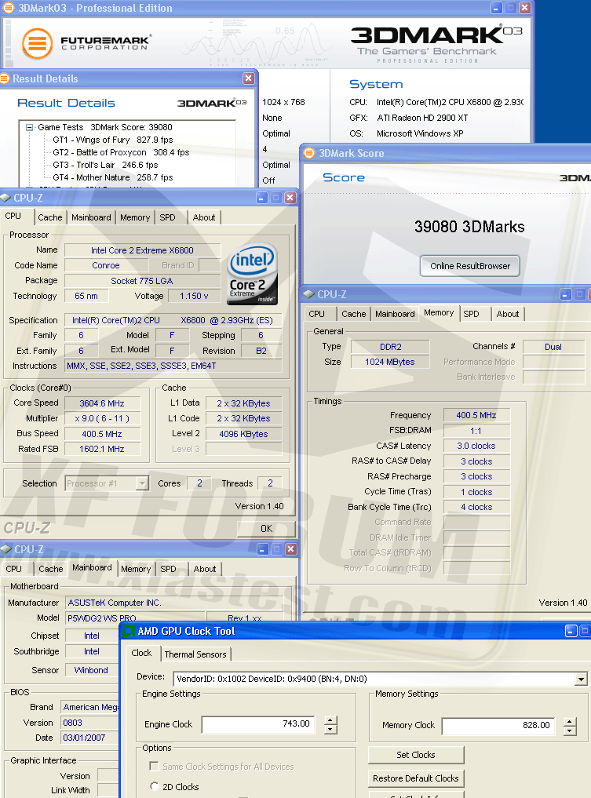591x798 pixels.
Task: Open Mainboard tab in CPU-Z Memory window
Action: coord(395,314)
